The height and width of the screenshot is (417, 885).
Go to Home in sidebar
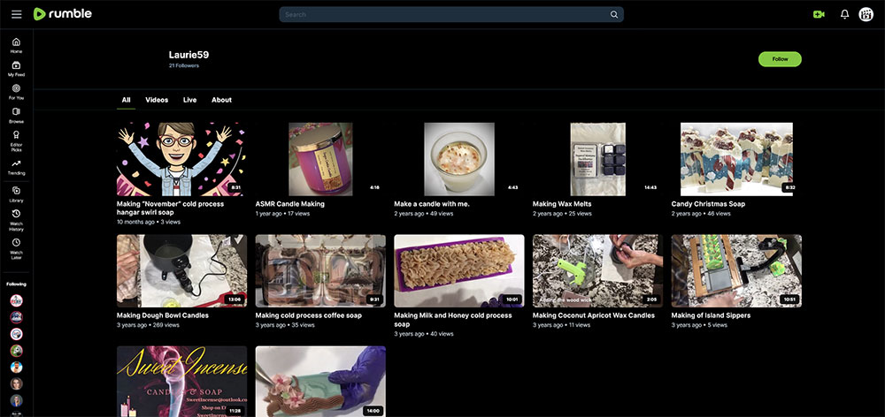click(16, 46)
